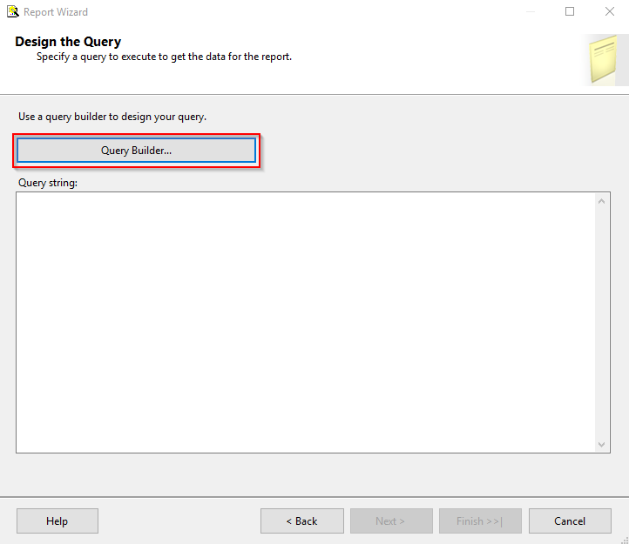Click the query box vertical scrollbar track
The image size is (629, 544).
point(601,322)
